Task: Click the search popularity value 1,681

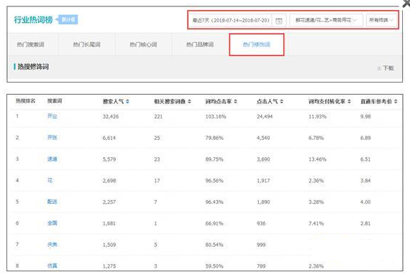Action: [x=109, y=223]
